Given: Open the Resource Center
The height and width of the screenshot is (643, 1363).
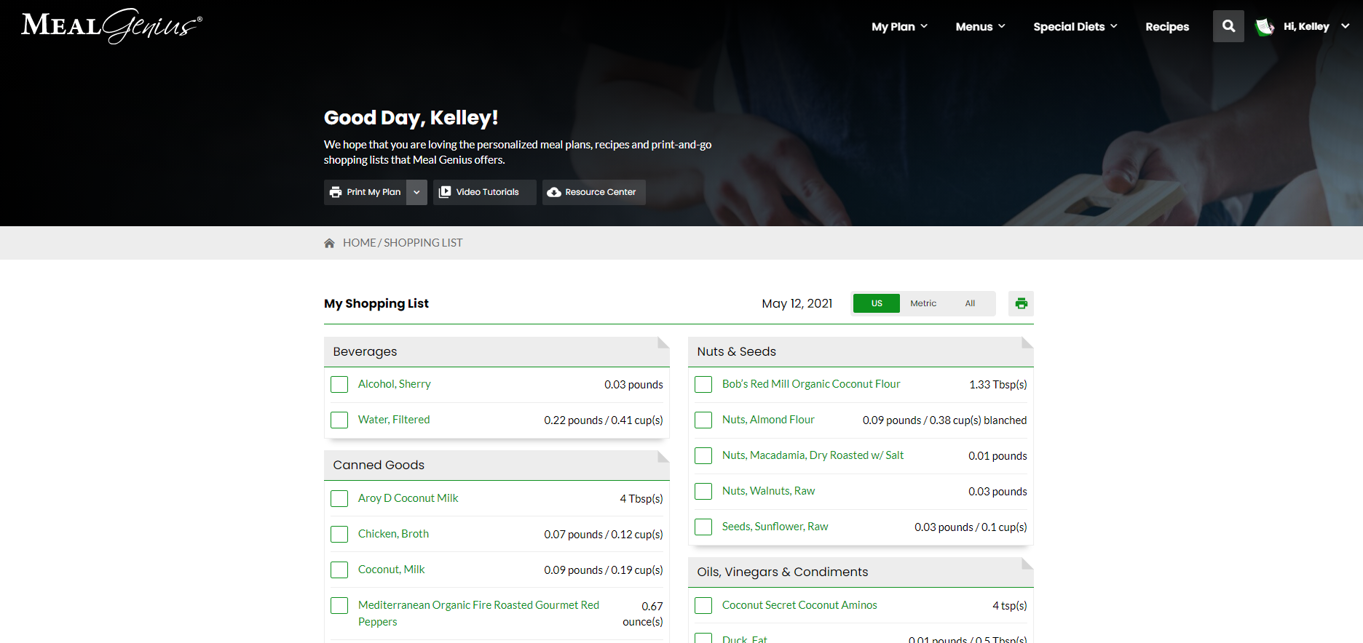Looking at the screenshot, I should [x=594, y=192].
